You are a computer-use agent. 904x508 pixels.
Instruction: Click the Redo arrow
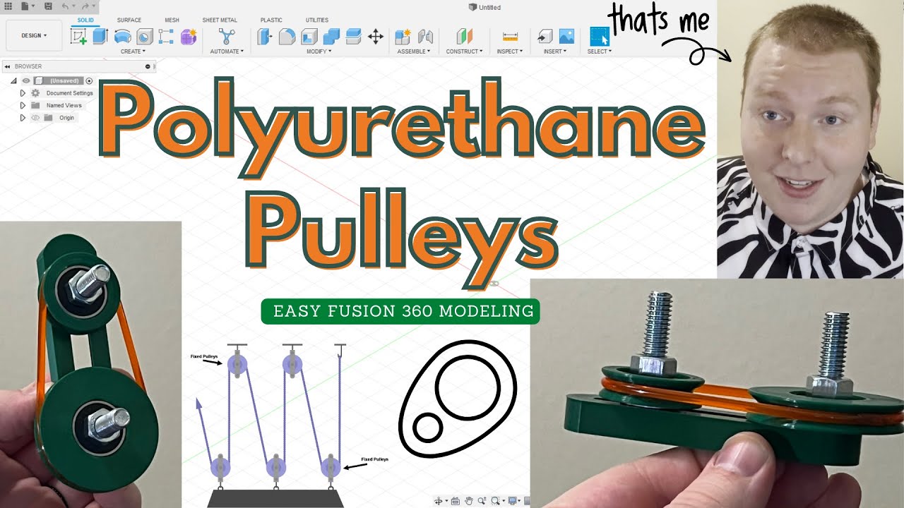coord(85,6)
